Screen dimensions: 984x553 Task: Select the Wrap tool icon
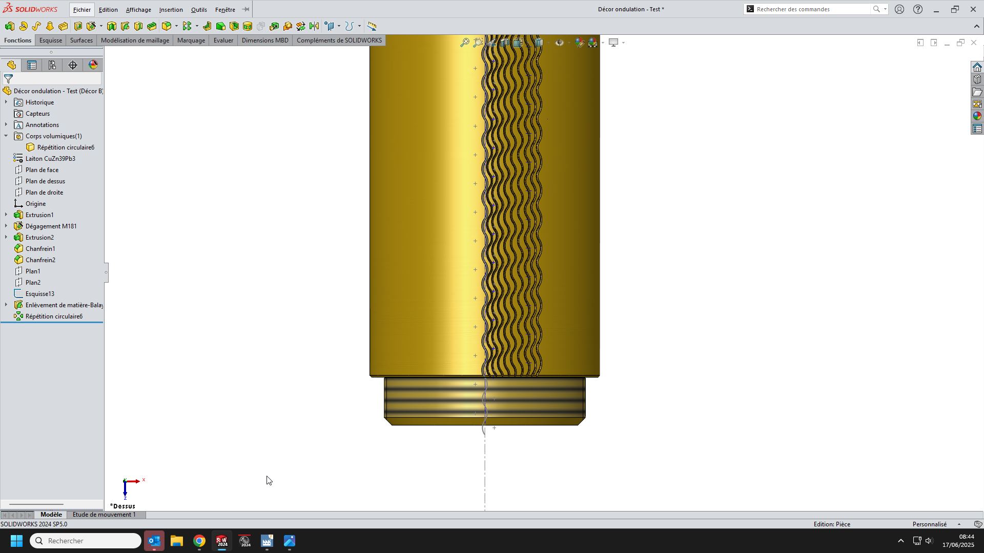248,26
